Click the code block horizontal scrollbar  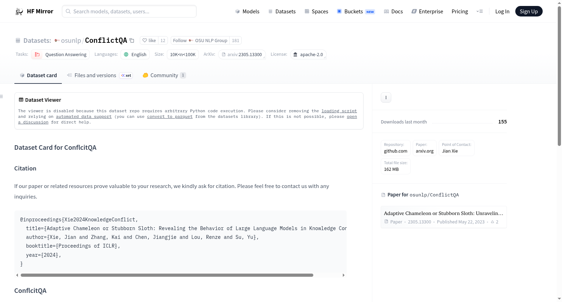pyautogui.click(x=167, y=275)
